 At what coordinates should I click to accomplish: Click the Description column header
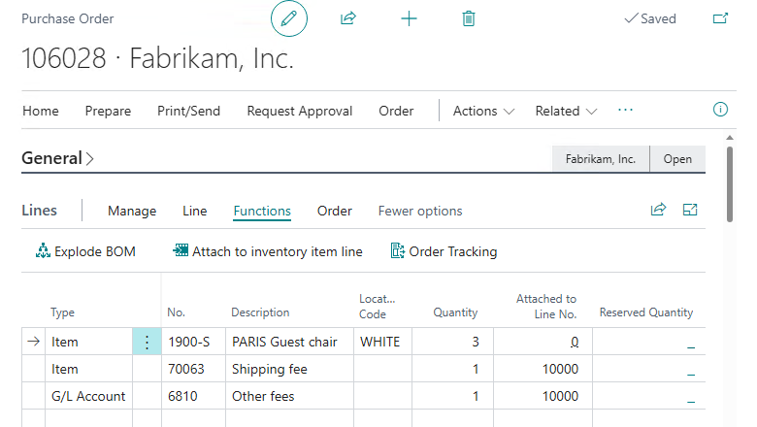[260, 312]
